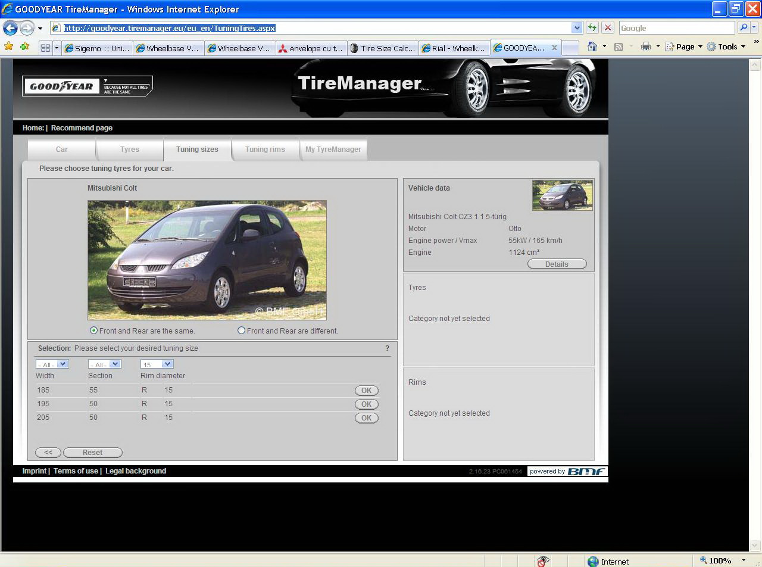Print the page with the printer icon
The image size is (762, 567).
(646, 46)
